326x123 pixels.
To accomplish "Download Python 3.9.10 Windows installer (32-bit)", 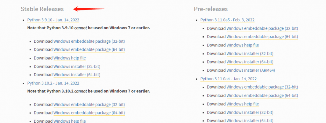I will click(77, 67).
